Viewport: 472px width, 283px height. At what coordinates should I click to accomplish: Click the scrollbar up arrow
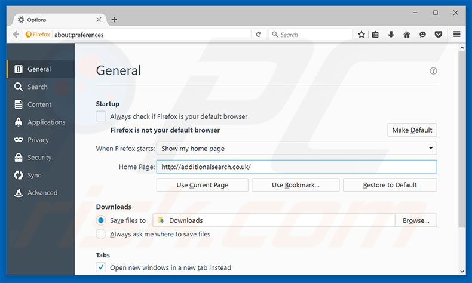coord(462,48)
